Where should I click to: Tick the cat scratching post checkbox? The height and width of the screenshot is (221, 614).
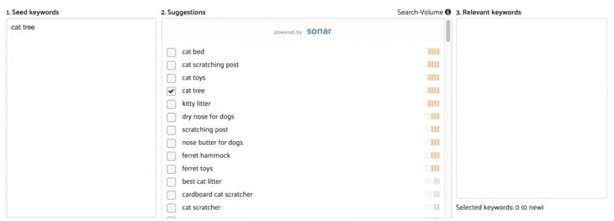(171, 65)
